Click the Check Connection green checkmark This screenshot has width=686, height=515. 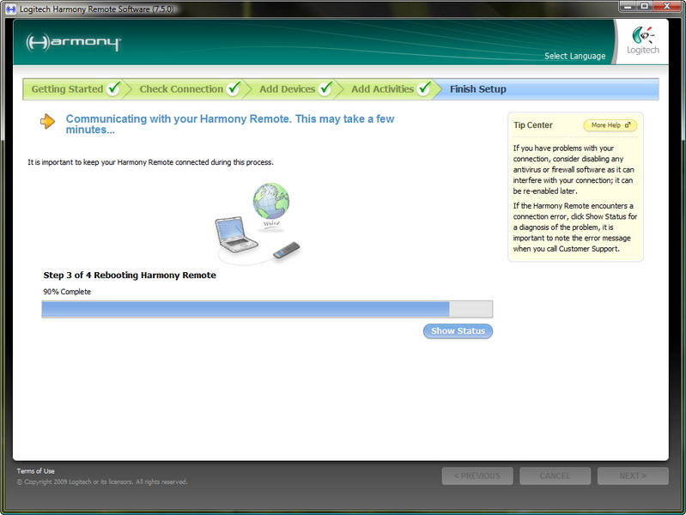pos(234,88)
